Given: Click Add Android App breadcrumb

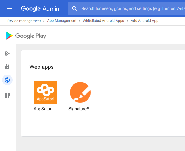Looking at the screenshot, I should point(144,21).
